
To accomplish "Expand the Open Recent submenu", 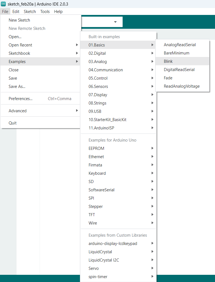I will click(x=20, y=45).
